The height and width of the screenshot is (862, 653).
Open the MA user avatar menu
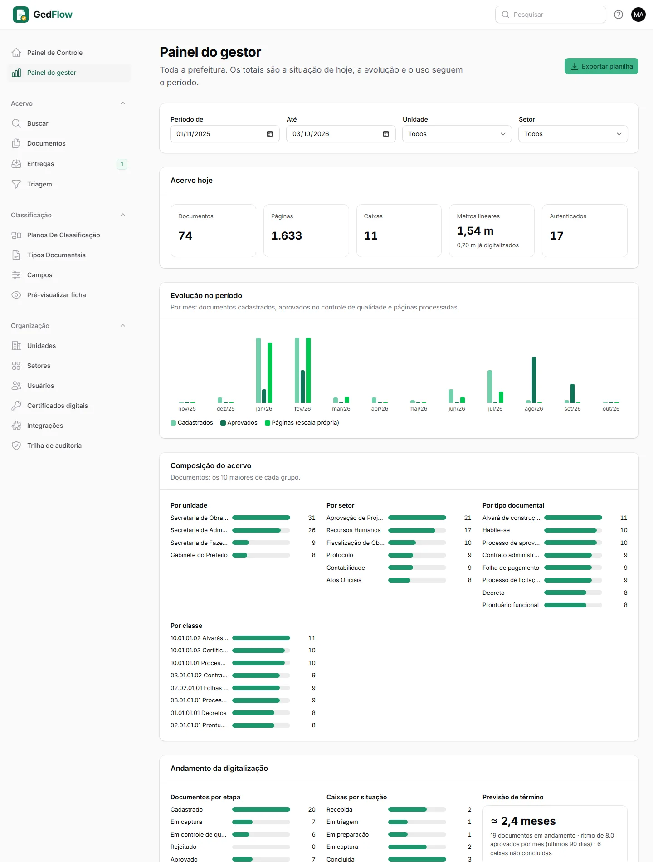(x=638, y=15)
